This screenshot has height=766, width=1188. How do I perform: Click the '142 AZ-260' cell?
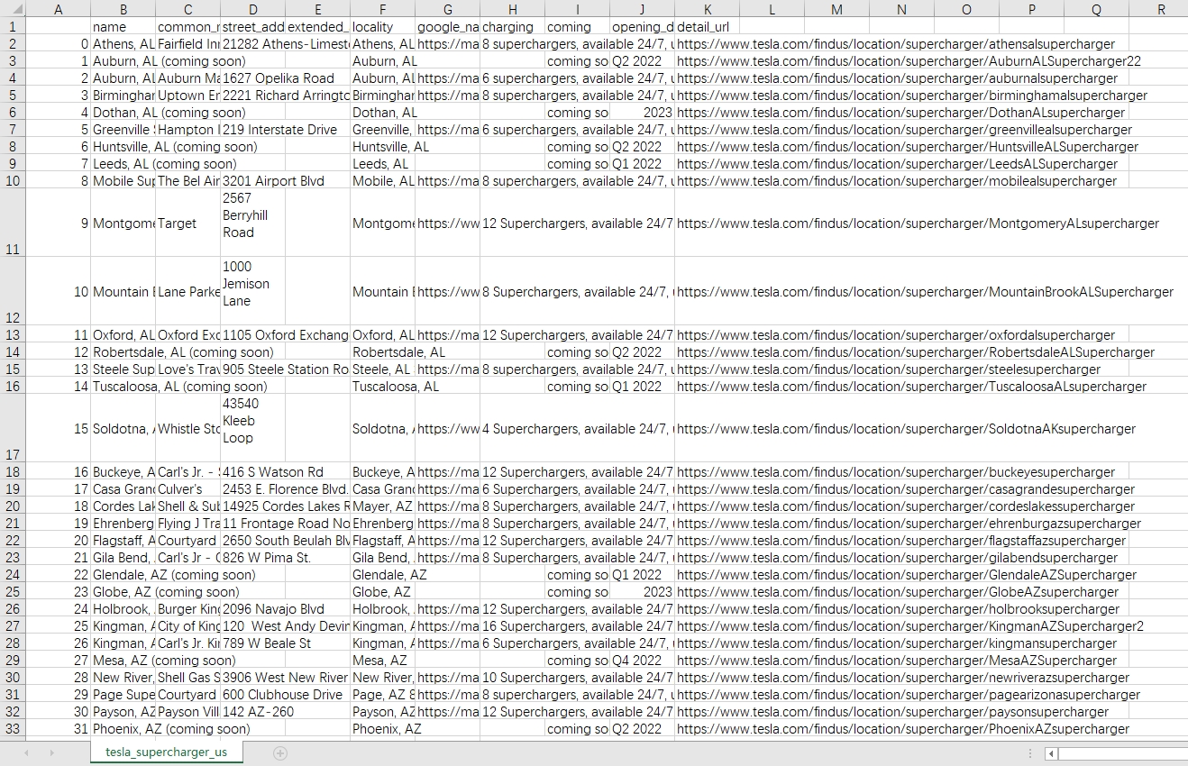[x=258, y=712]
